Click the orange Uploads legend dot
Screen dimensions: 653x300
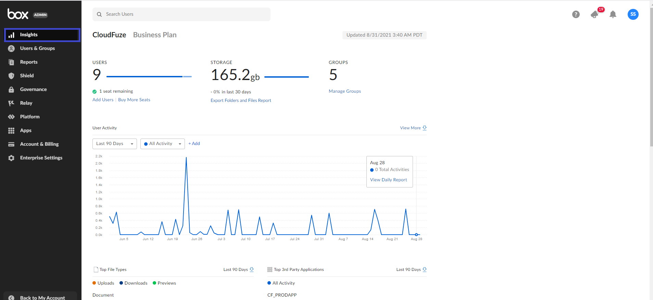click(94, 283)
